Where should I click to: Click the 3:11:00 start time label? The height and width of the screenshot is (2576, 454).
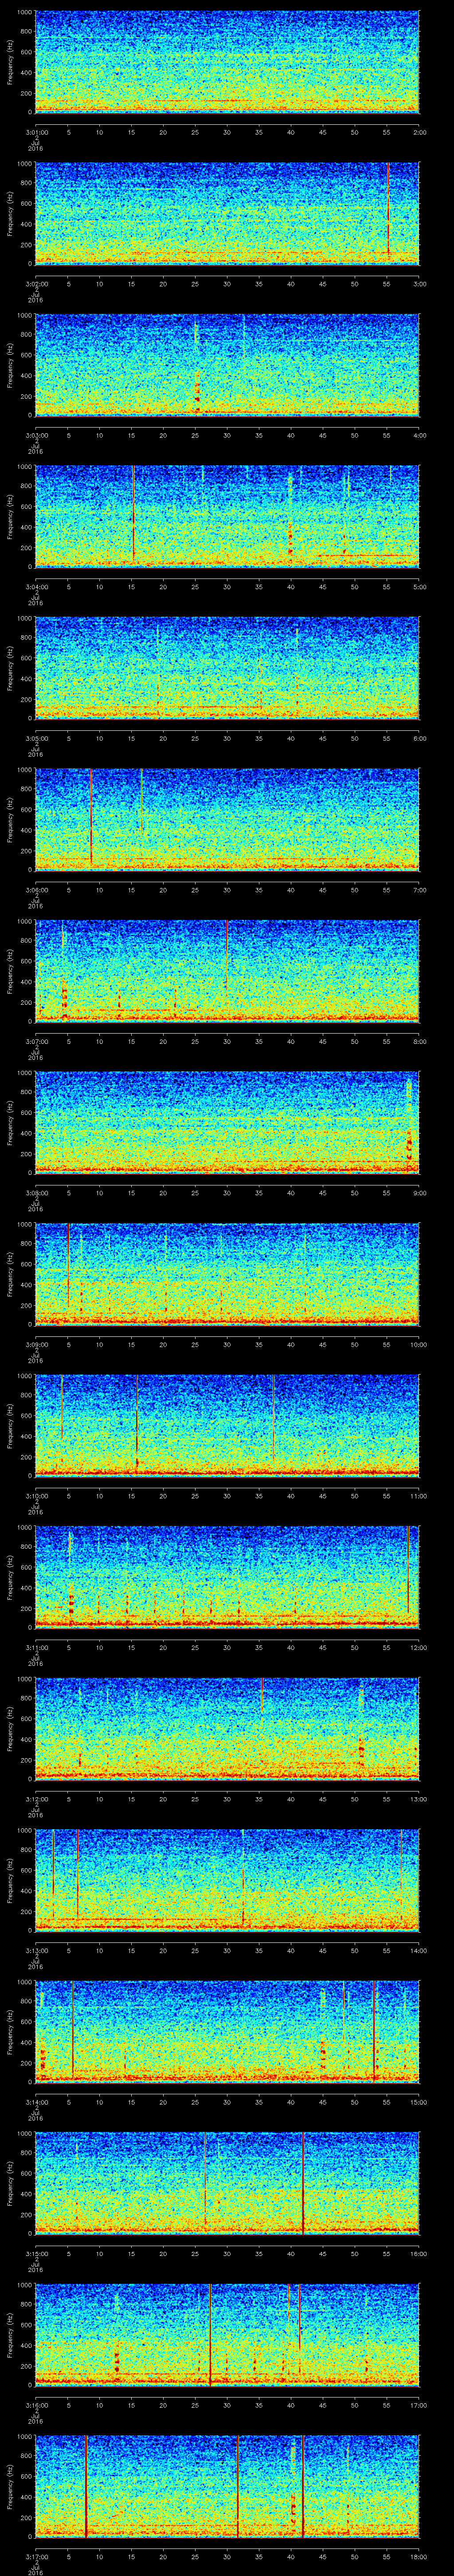36,1647
